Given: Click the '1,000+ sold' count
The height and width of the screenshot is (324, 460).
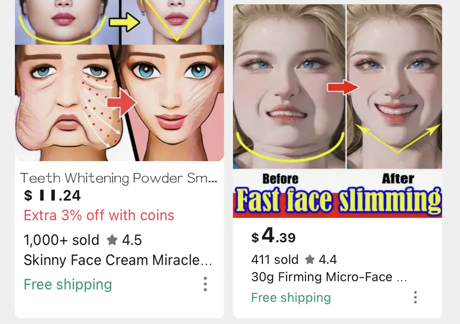Looking at the screenshot, I should (x=61, y=240).
